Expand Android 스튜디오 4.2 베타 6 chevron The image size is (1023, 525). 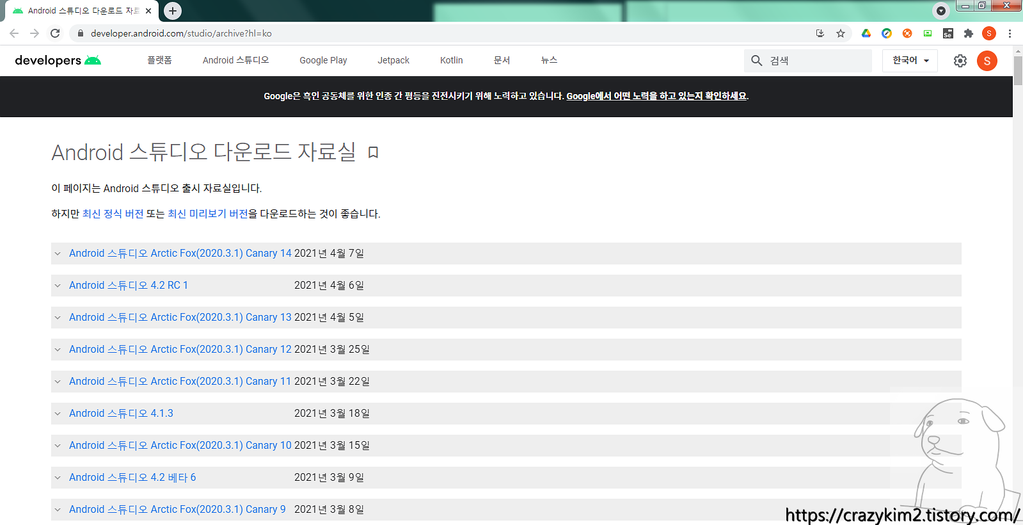(58, 478)
